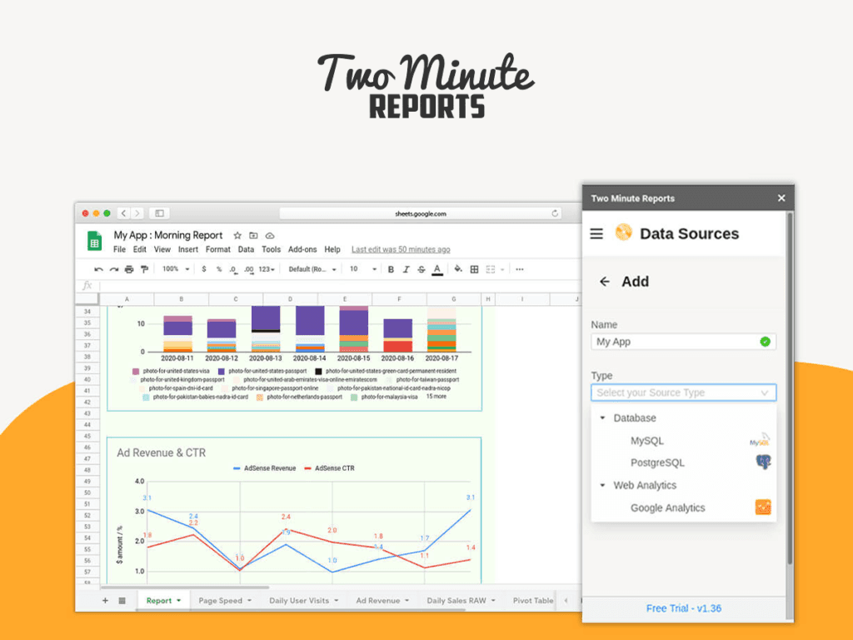853x640 pixels.
Task: Click the move to folder icon
Action: click(253, 236)
